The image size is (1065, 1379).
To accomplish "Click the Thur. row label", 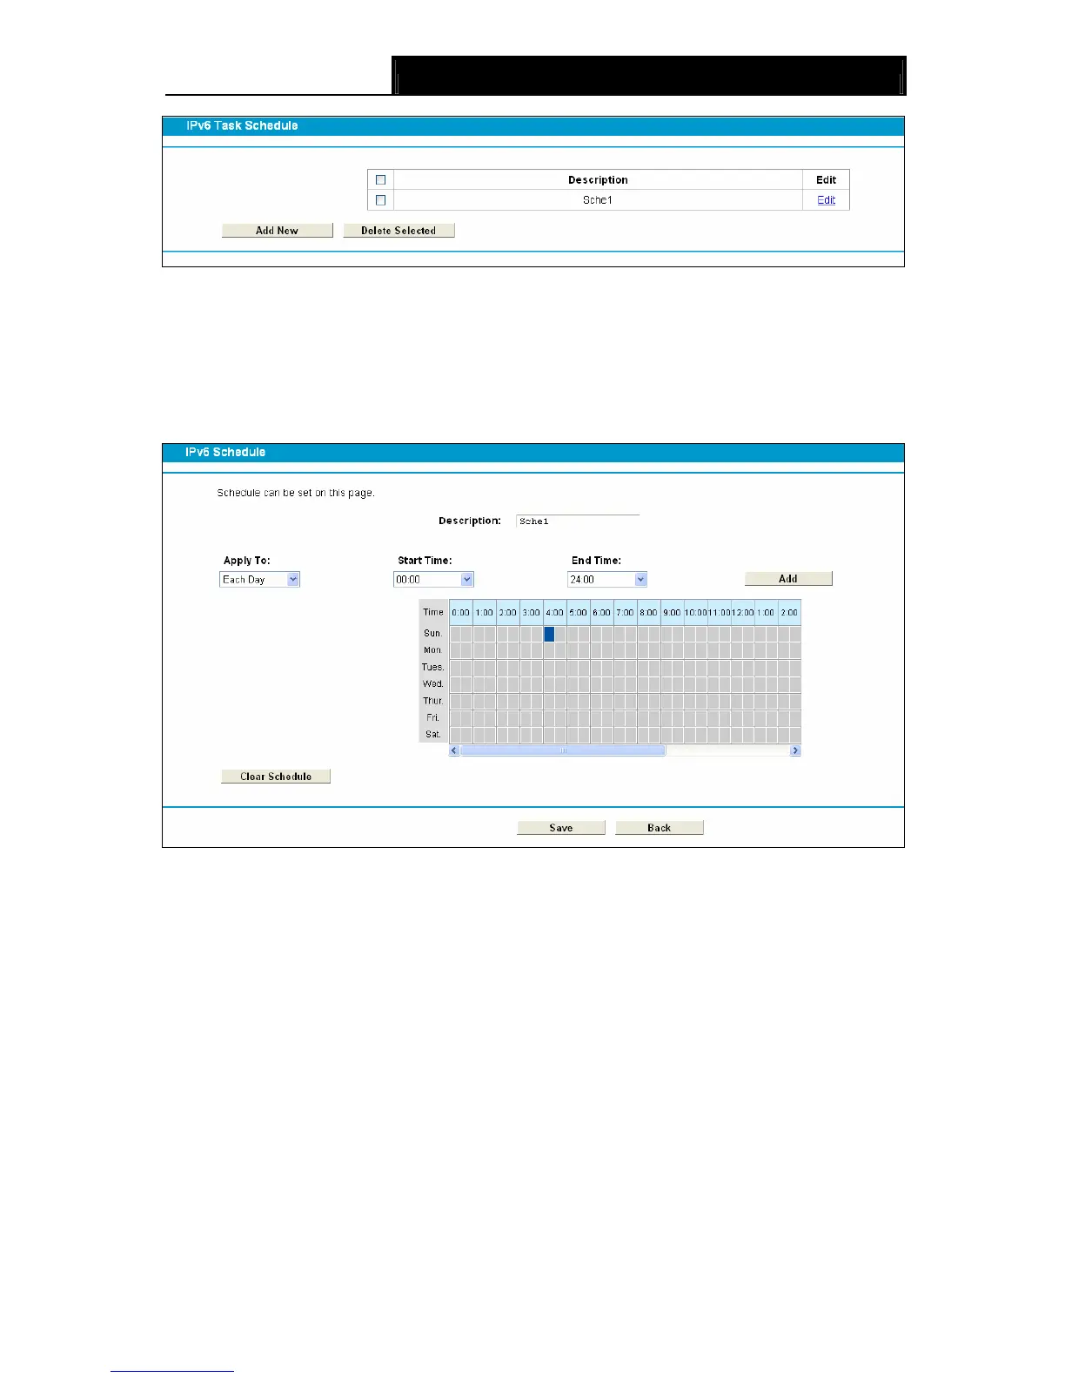I will tap(433, 701).
